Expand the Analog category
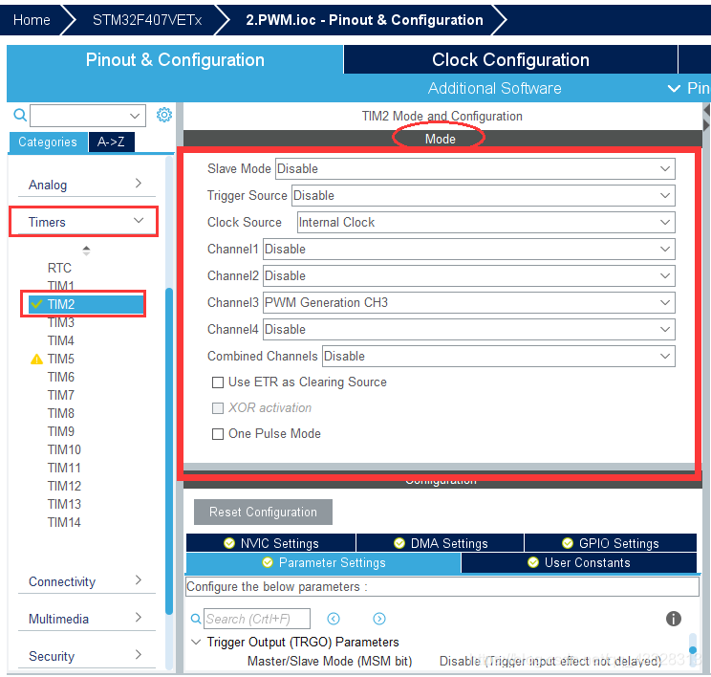The width and height of the screenshot is (711, 677). (x=86, y=185)
